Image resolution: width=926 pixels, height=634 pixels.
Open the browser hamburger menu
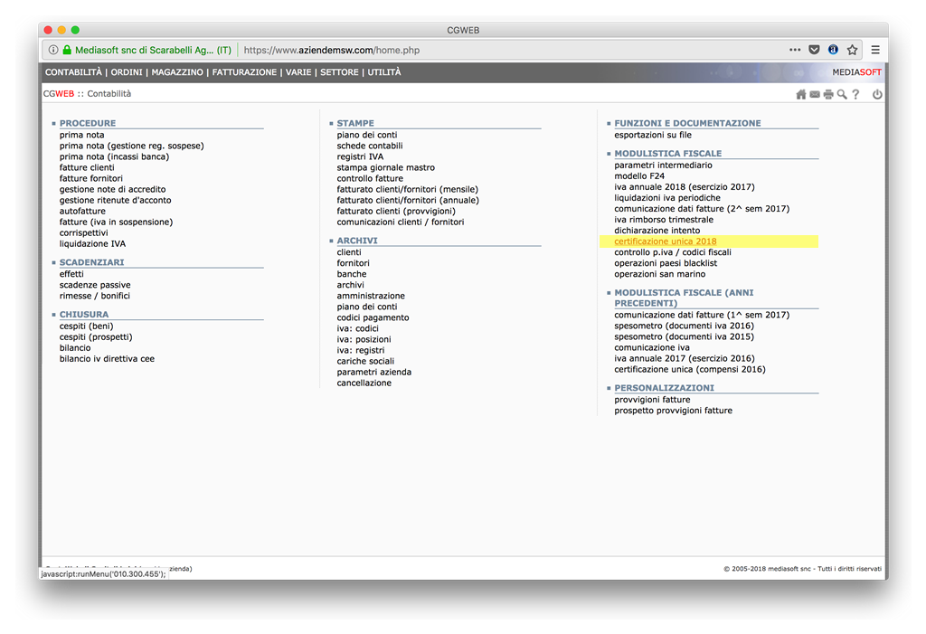875,51
